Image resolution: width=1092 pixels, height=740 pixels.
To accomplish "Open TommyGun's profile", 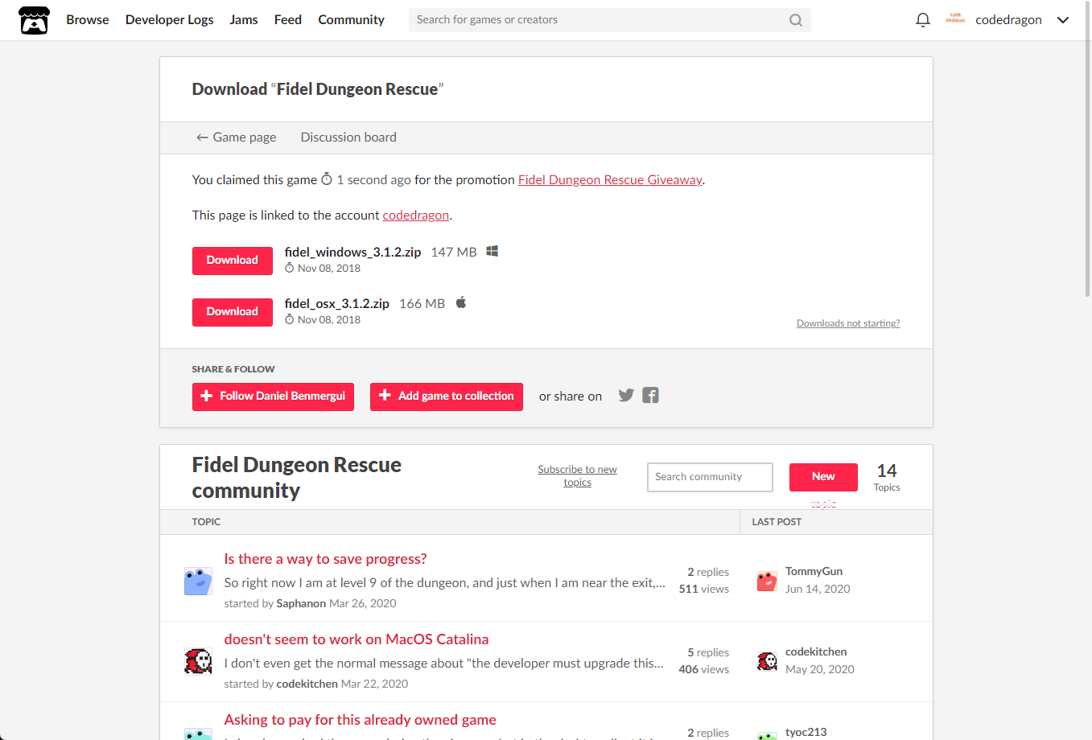I will click(814, 571).
